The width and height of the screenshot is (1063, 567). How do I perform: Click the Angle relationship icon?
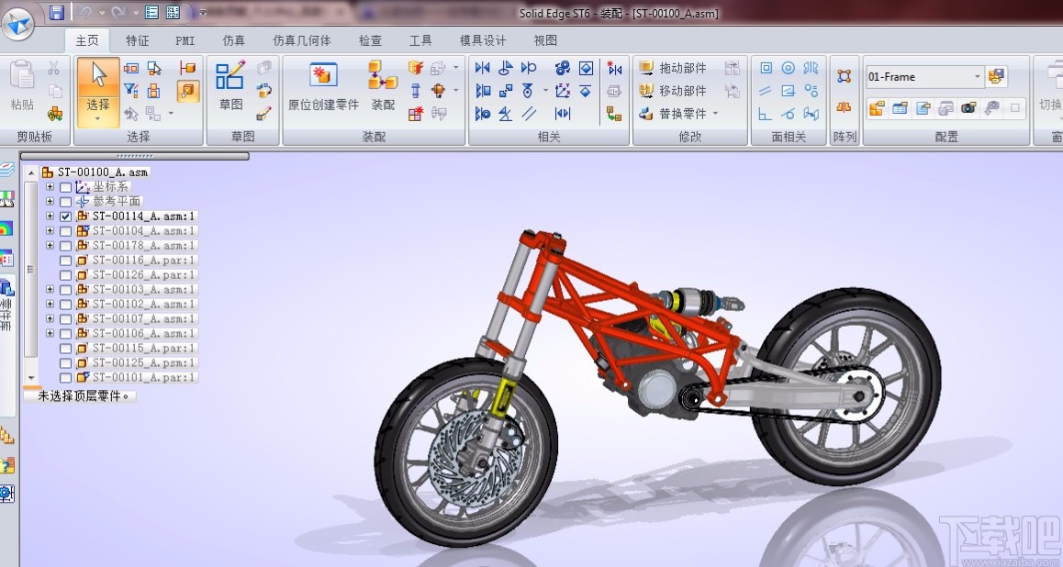[x=506, y=113]
